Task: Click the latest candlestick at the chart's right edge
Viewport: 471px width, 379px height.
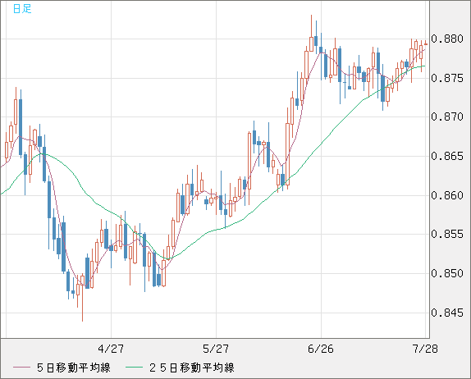Action: (426, 44)
